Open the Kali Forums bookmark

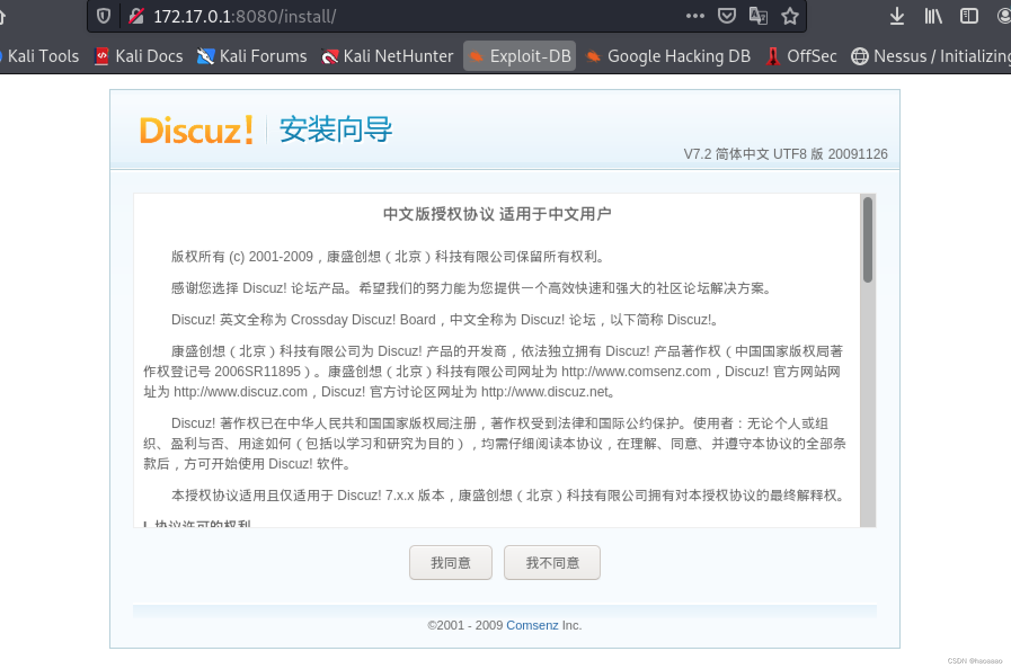pos(252,56)
